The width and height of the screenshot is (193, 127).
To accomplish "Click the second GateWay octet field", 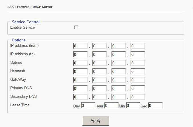I will 99,80.
